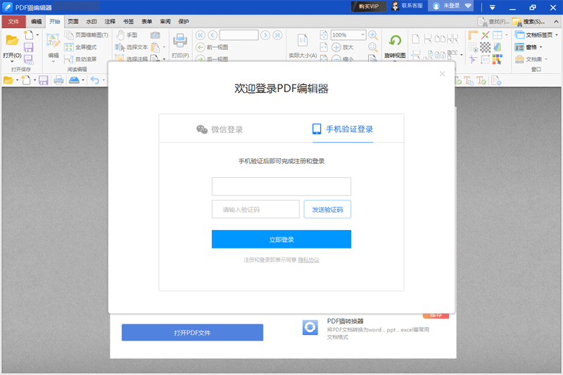Screen dimensions: 563x375
Task: Switch to WeChat login (微信登录) tab
Action: point(220,129)
